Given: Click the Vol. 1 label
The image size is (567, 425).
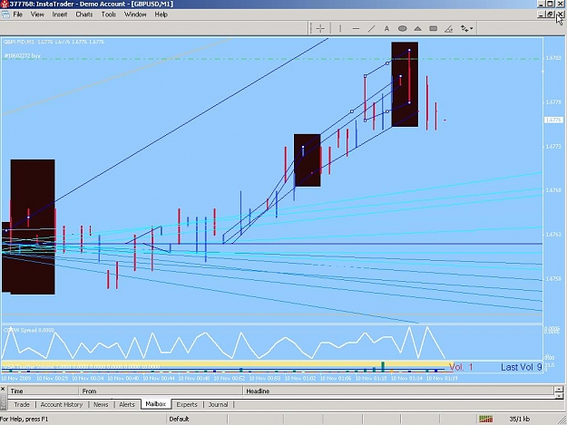Looking at the screenshot, I should click(x=461, y=367).
